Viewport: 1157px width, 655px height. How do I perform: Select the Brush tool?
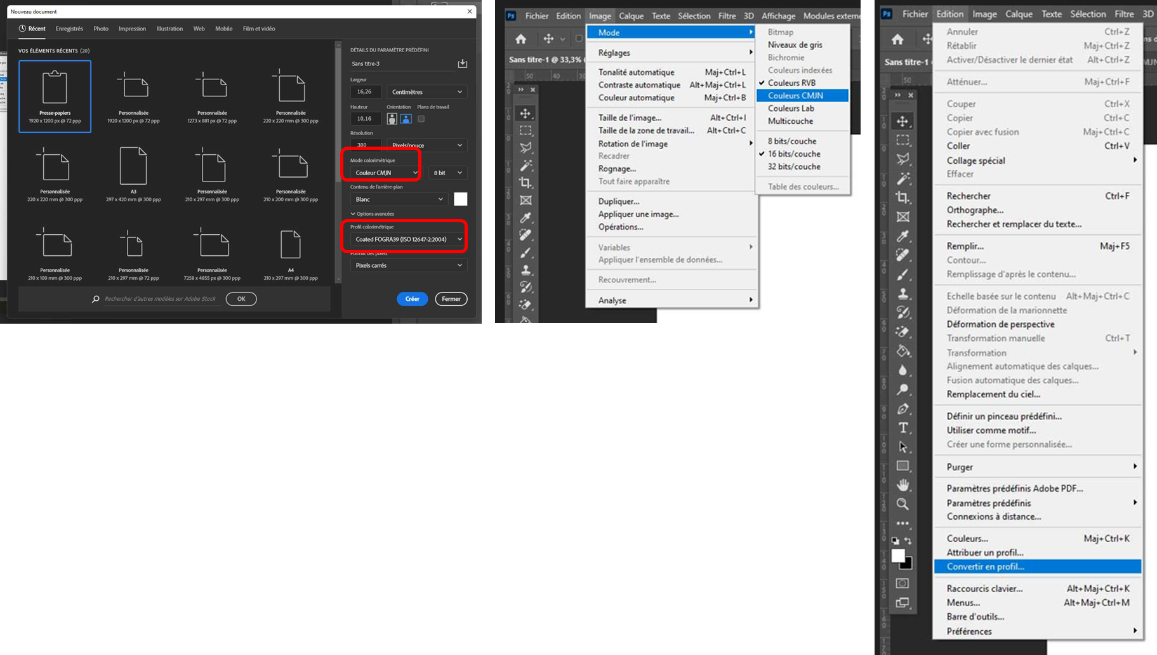pos(903,274)
